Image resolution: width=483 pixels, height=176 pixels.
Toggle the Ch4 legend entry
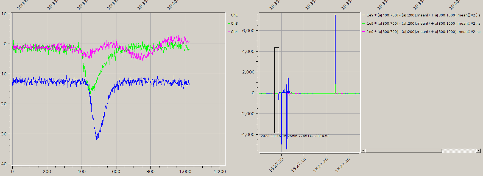234,32
